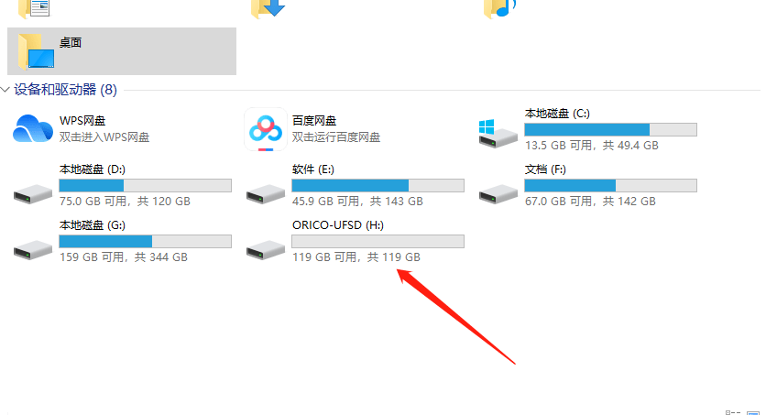Click the 本地磁盘 (G:) drive icon
The height and width of the screenshot is (415, 766).
[33, 249]
